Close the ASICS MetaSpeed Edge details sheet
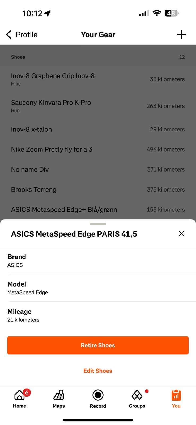 pyautogui.click(x=181, y=233)
